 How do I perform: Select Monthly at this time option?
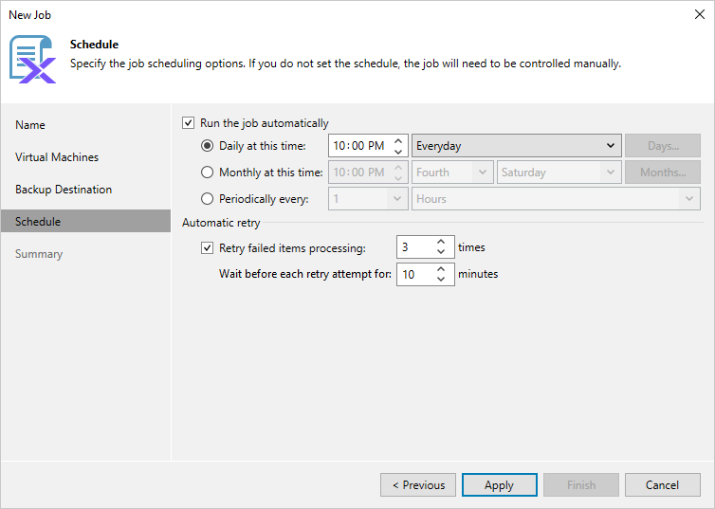[x=208, y=173]
